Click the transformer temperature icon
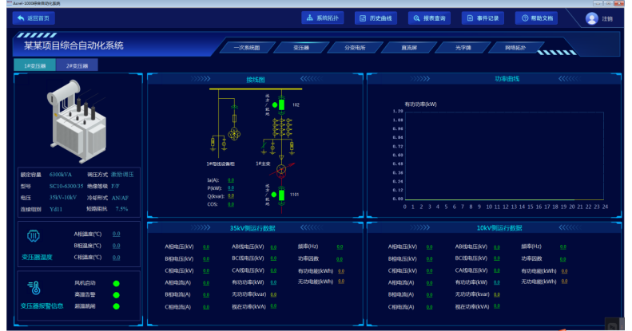632x331 pixels. (34, 235)
